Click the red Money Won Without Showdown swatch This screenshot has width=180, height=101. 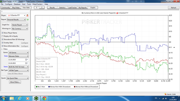[x=75, y=87]
